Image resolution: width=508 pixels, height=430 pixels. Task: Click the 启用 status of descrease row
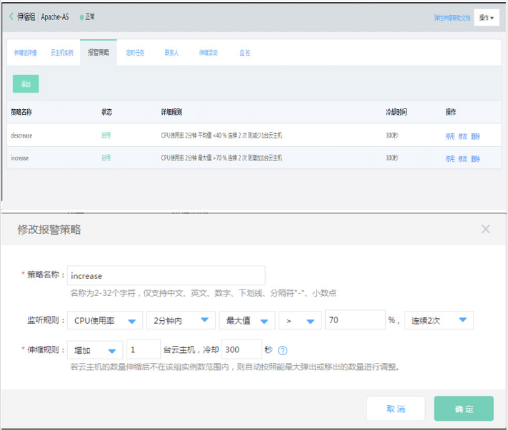[106, 135]
